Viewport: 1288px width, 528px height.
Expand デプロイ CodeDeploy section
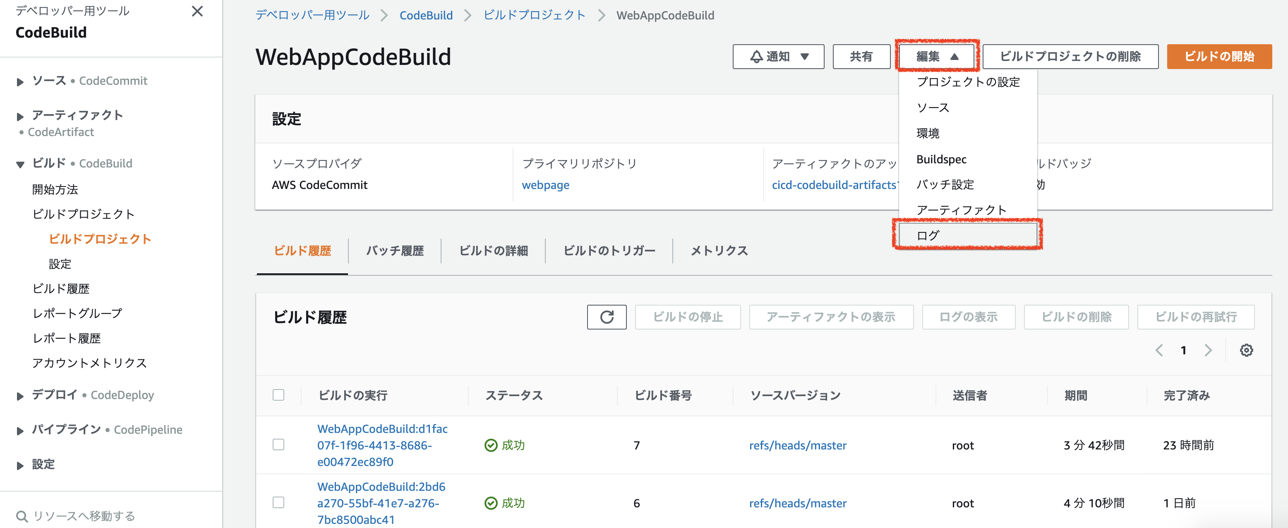pos(20,396)
